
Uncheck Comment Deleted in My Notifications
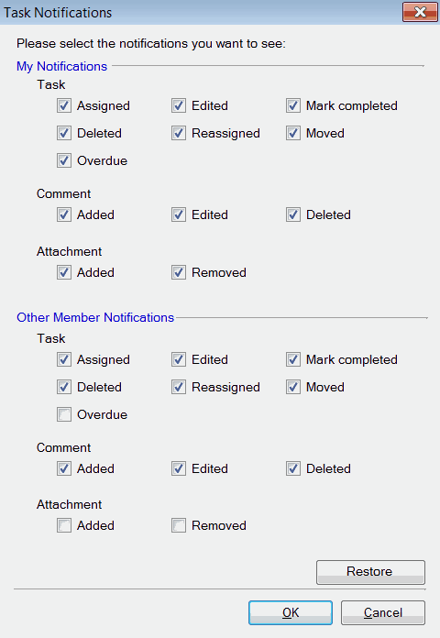click(x=293, y=214)
